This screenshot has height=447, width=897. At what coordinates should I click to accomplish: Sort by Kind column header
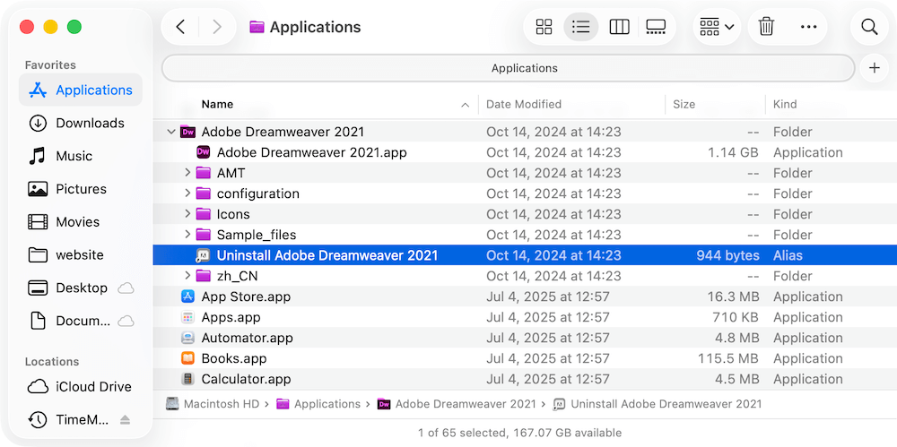[785, 104]
